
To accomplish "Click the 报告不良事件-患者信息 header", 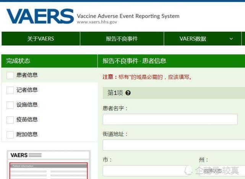I will pyautogui.click(x=171, y=61).
